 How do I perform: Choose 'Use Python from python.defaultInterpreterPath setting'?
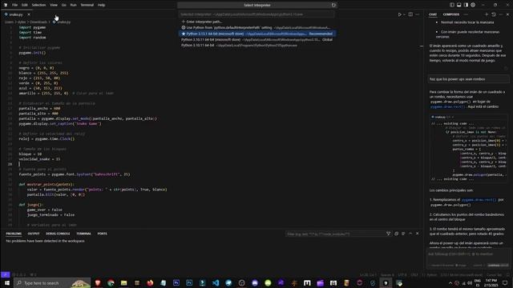tap(256, 28)
